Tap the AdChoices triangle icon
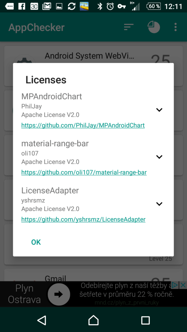 [x=175, y=285]
